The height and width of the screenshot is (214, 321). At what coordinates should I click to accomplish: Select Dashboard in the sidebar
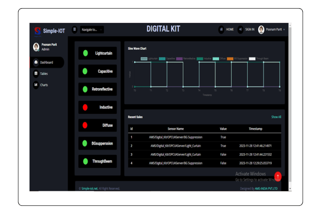click(x=47, y=62)
